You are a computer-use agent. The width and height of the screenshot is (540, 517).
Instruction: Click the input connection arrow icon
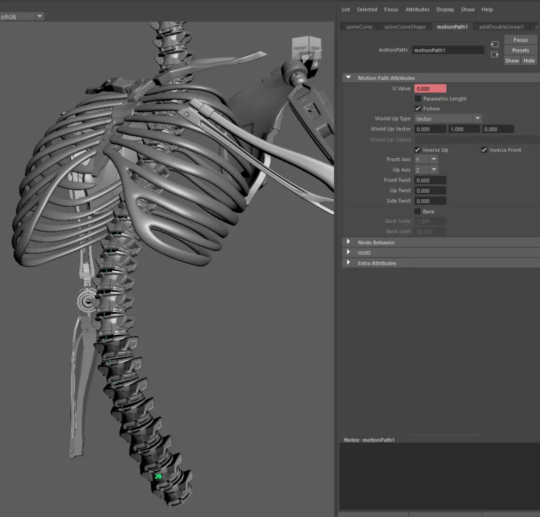494,44
